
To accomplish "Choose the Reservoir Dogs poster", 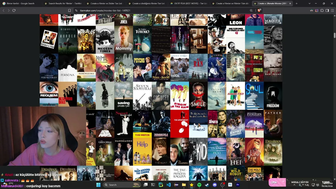I will coord(67,94).
